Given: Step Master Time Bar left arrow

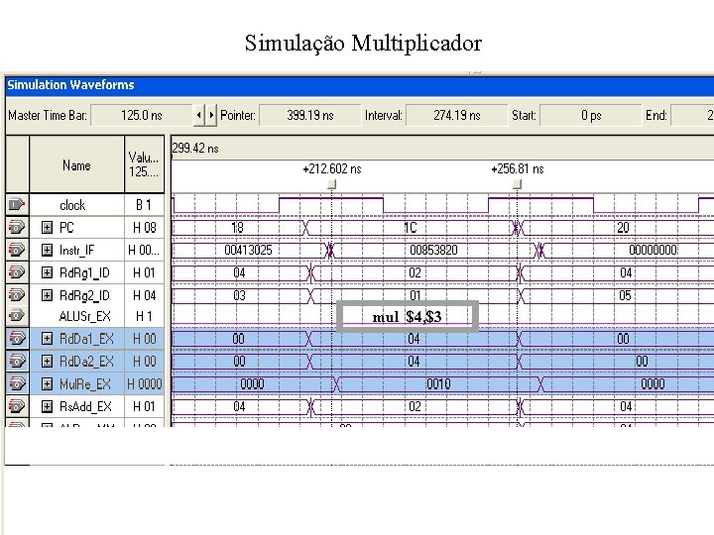Looking at the screenshot, I should [199, 115].
